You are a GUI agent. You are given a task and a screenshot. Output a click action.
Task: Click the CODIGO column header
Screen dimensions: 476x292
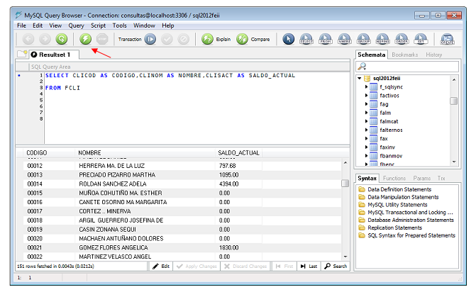pos(50,153)
